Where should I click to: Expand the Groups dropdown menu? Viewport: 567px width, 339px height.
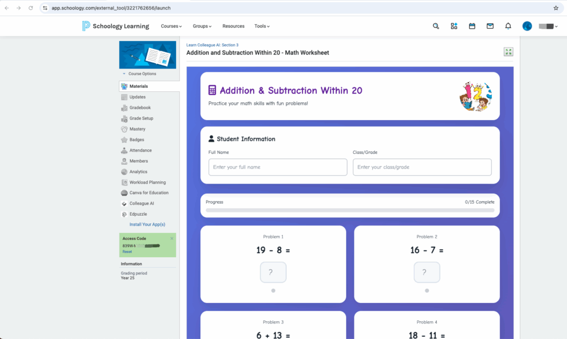[x=202, y=26]
